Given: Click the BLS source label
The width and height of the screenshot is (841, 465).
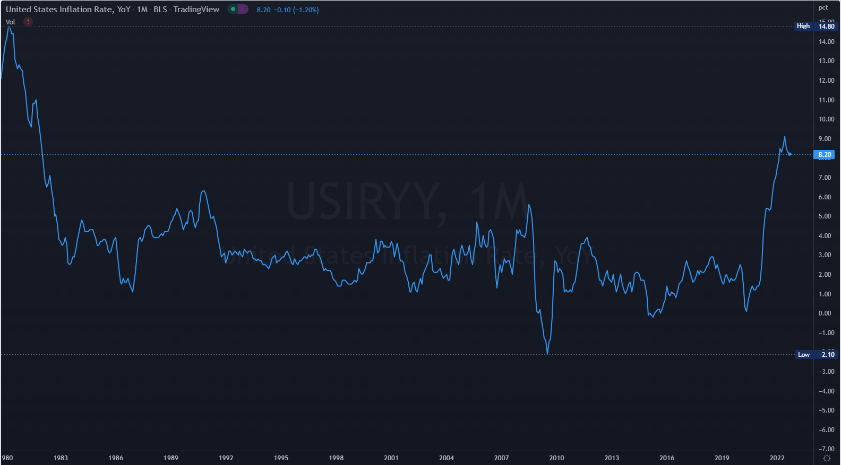Looking at the screenshot, I should (x=160, y=10).
